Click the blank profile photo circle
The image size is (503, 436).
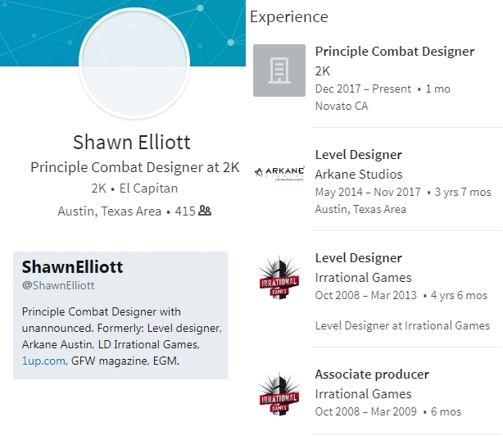pos(134,63)
